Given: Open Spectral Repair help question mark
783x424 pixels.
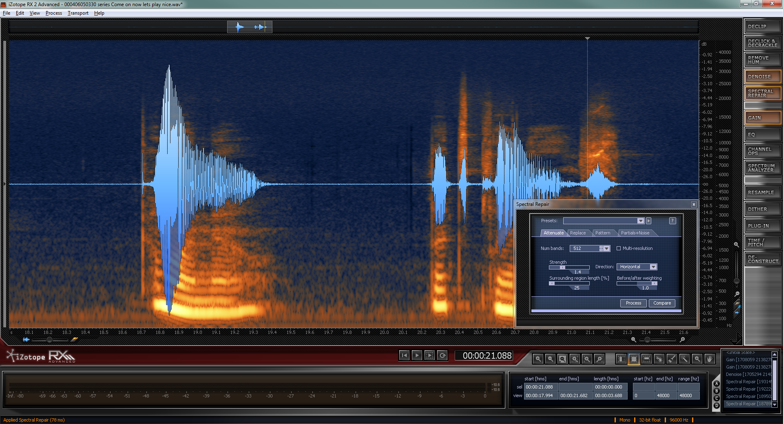Looking at the screenshot, I should coord(672,221).
